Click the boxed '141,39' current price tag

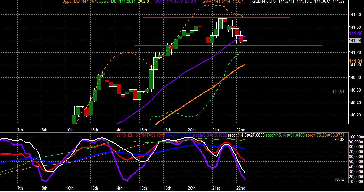click(x=355, y=40)
